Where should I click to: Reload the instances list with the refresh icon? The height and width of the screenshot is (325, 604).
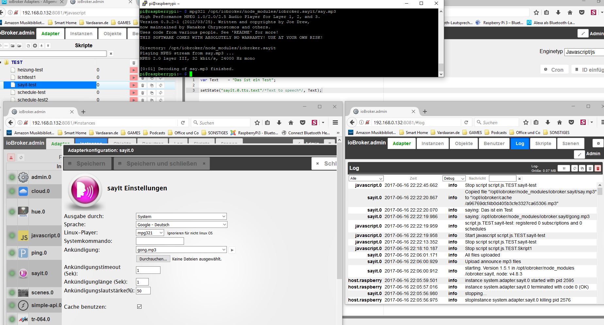click(x=21, y=157)
